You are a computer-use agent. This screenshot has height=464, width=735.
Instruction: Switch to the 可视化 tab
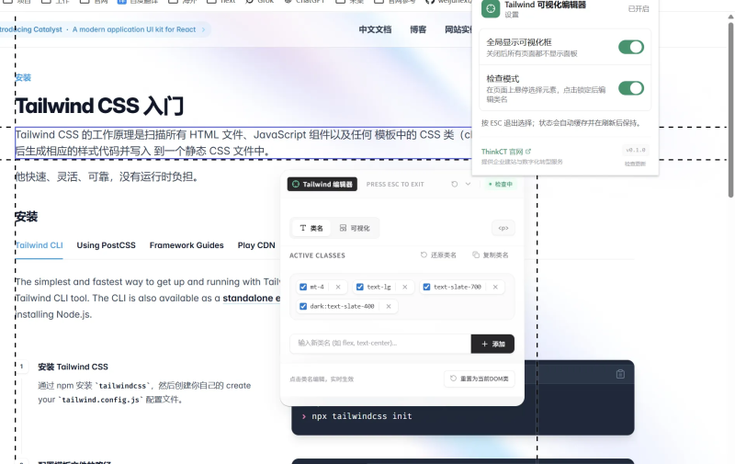(x=355, y=228)
